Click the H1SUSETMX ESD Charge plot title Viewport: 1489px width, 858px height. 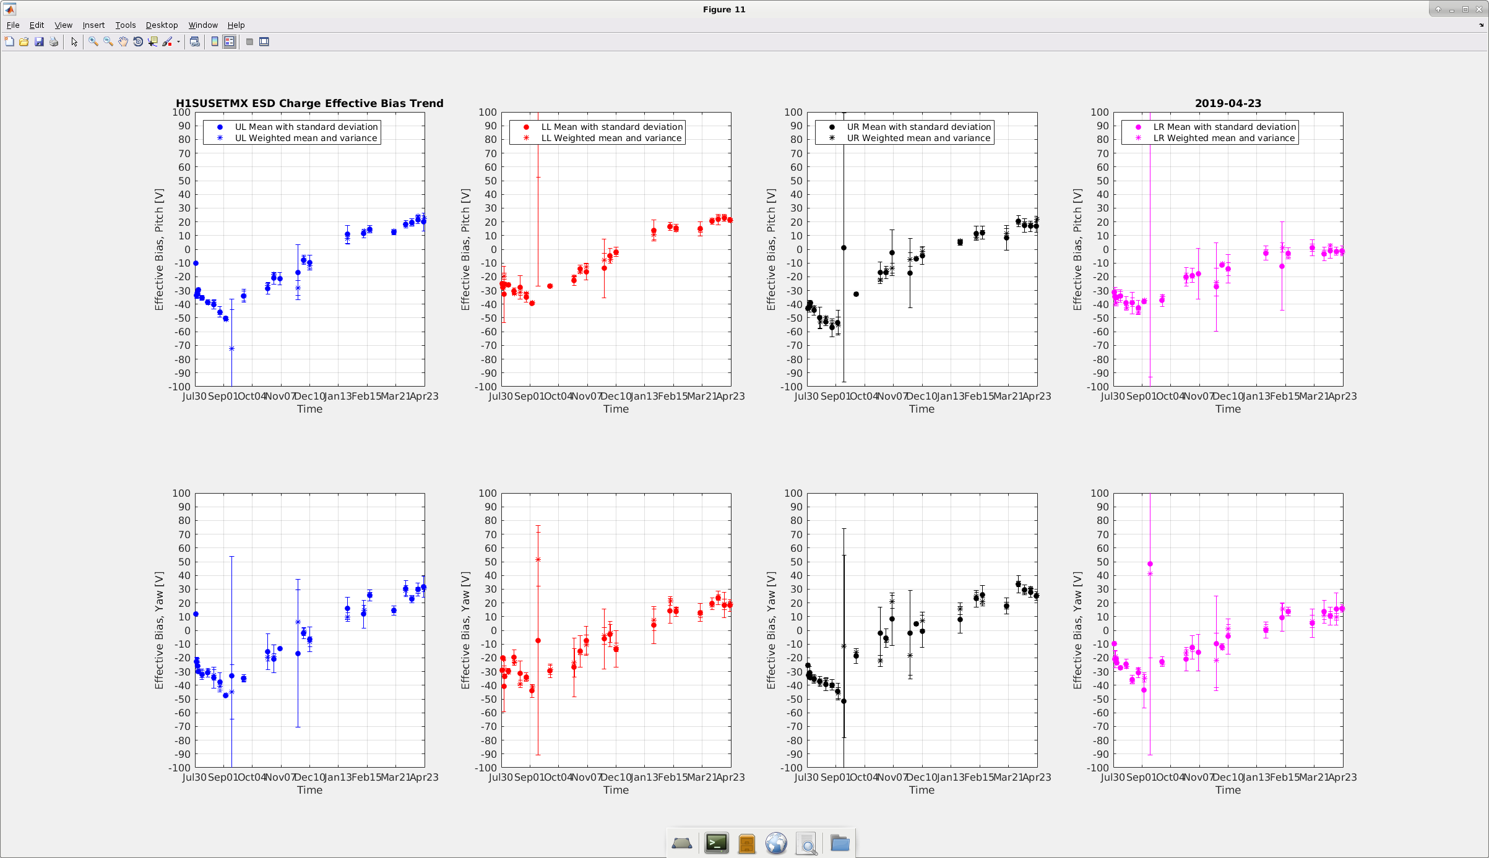309,103
